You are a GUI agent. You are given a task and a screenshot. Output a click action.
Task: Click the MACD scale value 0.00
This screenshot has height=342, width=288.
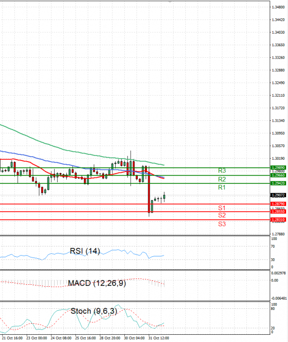point(275,280)
